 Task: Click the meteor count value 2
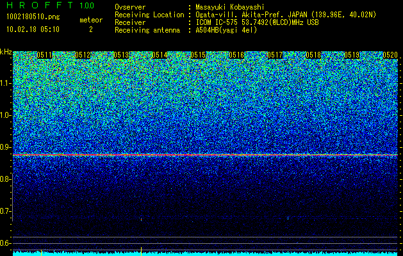click(91, 29)
